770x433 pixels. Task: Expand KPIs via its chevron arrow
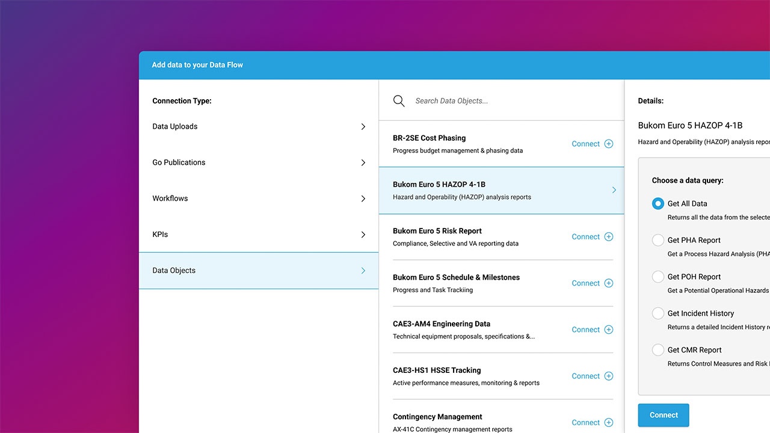point(363,235)
